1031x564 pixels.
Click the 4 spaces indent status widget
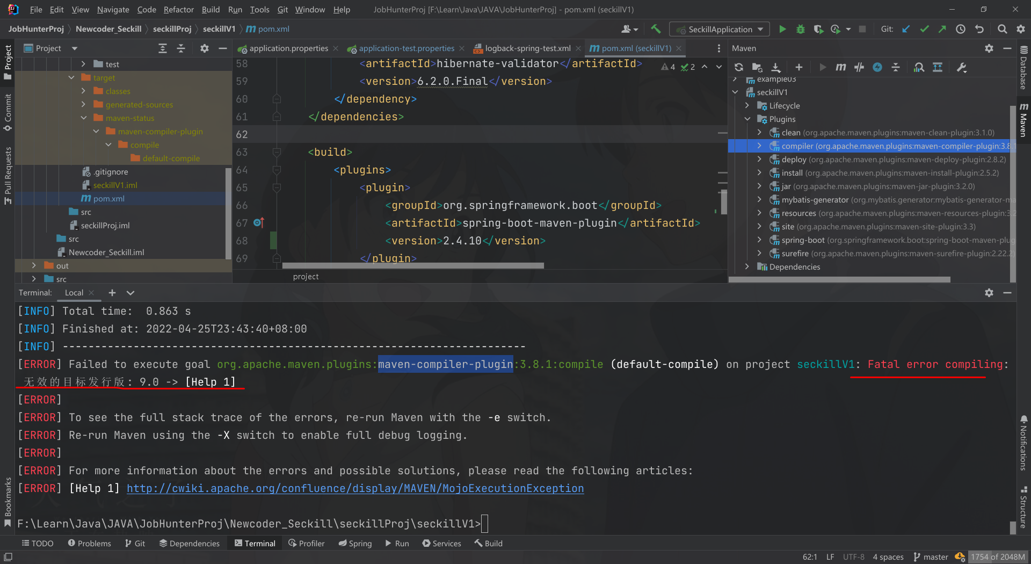pos(888,557)
